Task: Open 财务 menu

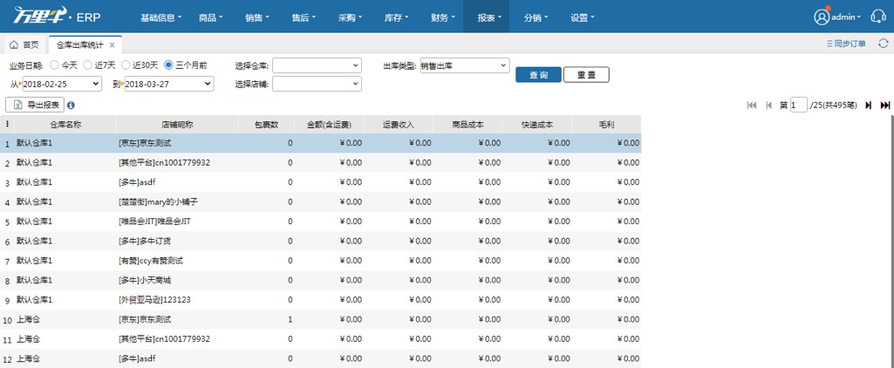Action: [443, 17]
